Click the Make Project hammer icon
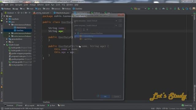The width and height of the screenshot is (196, 110). (132, 9)
